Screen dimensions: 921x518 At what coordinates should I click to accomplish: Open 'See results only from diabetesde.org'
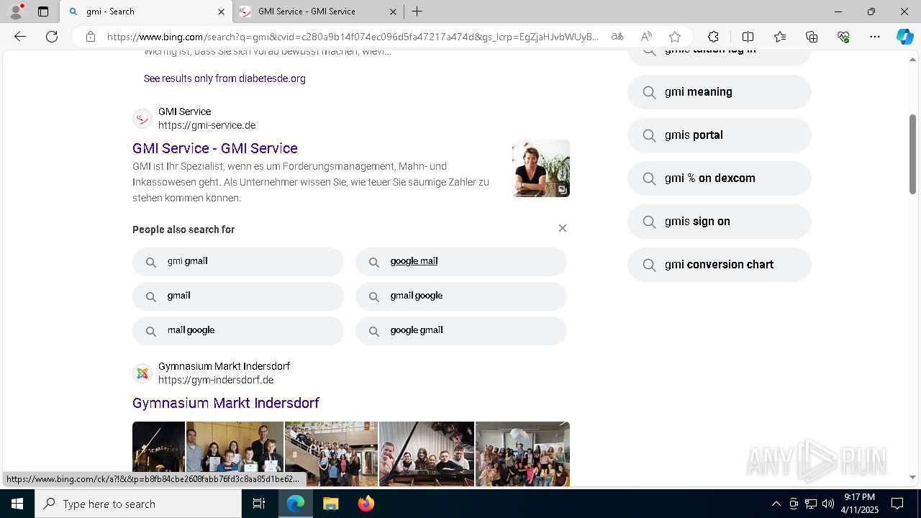[224, 78]
